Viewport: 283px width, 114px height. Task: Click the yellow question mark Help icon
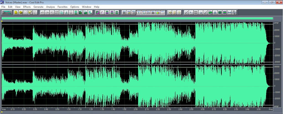pyautogui.click(x=179, y=13)
